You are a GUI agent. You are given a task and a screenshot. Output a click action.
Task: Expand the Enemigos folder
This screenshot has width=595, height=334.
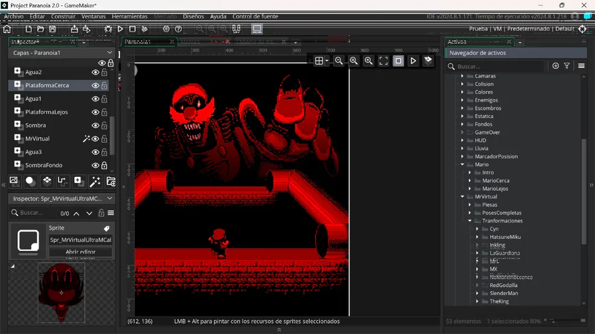[462, 100]
